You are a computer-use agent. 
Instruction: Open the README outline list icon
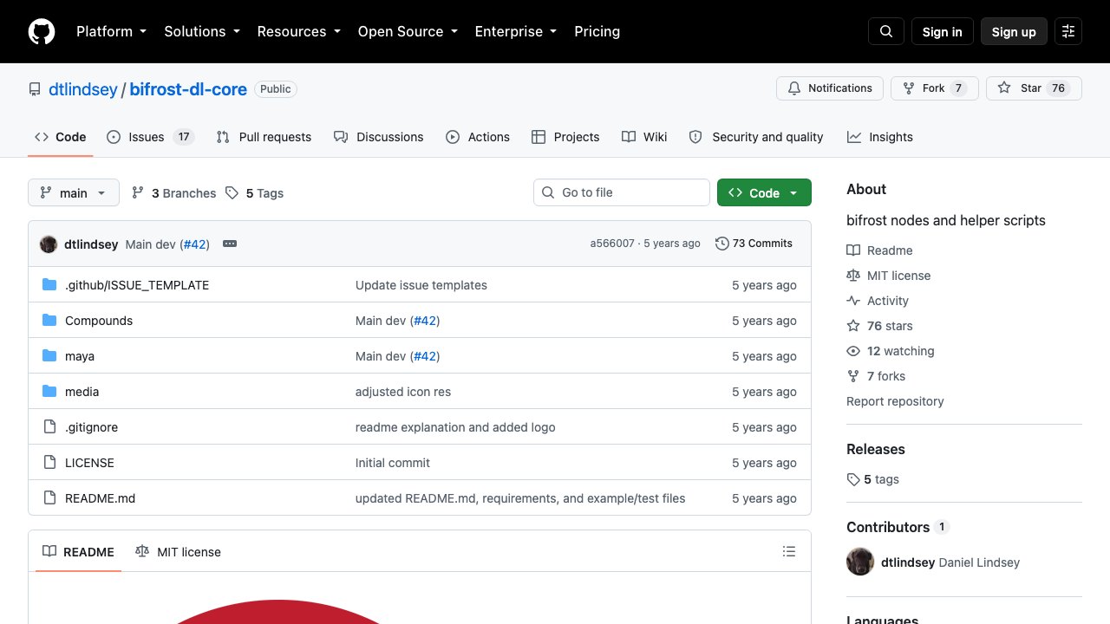(x=789, y=551)
